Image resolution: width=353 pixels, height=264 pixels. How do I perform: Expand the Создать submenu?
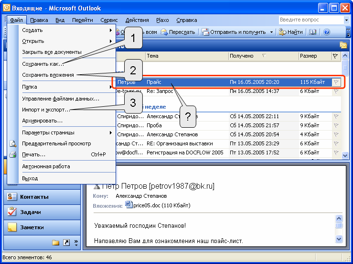[67, 30]
